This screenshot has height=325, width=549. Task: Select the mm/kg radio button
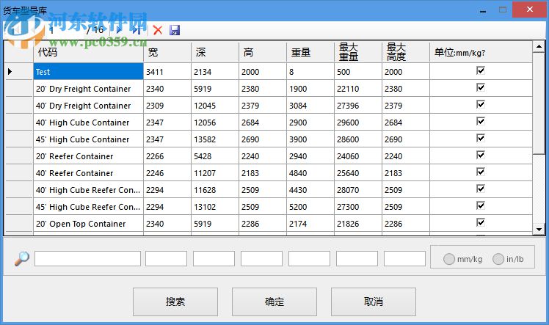click(449, 259)
